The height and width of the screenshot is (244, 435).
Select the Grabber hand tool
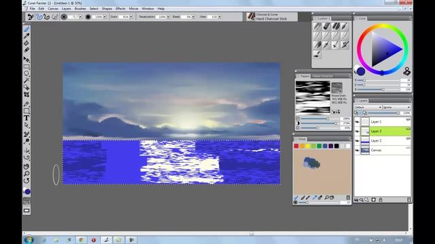(x=27, y=167)
